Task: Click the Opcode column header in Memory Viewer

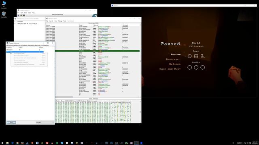Action: tap(96, 25)
